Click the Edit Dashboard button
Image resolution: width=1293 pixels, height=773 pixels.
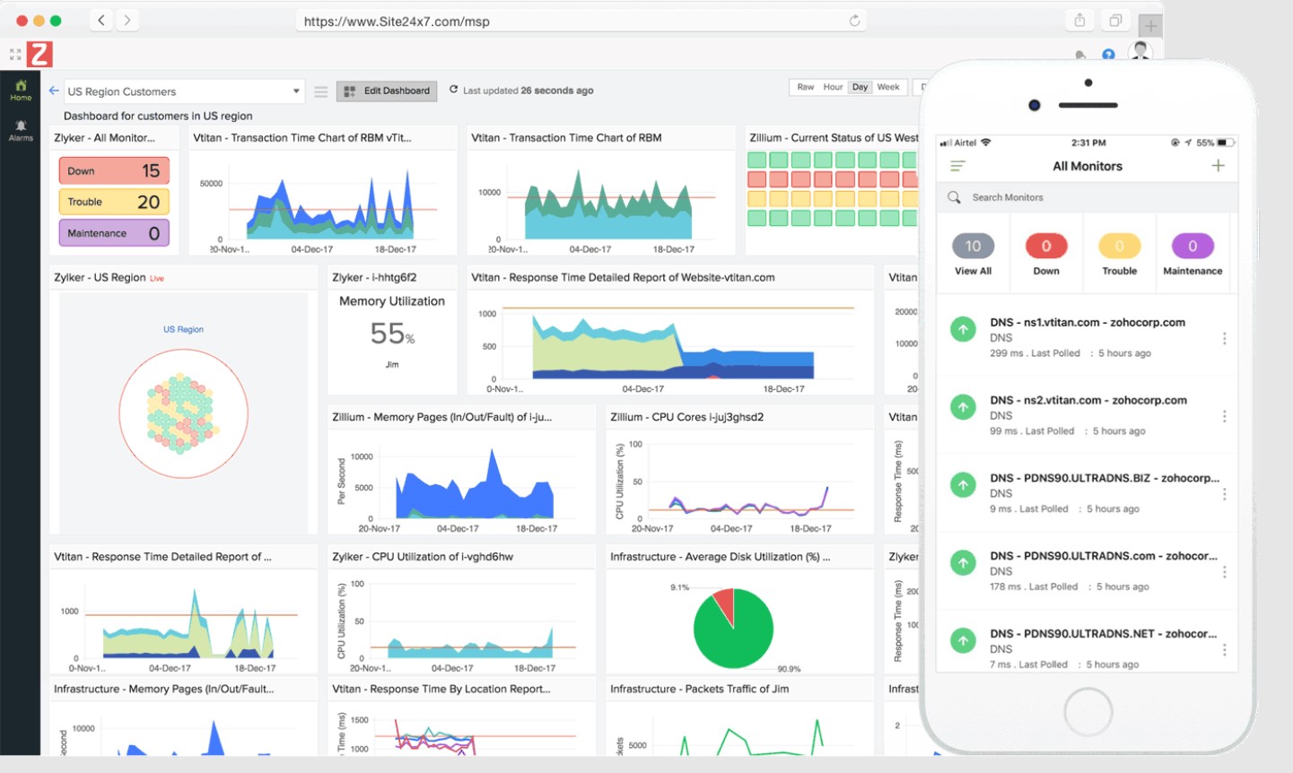(x=388, y=91)
